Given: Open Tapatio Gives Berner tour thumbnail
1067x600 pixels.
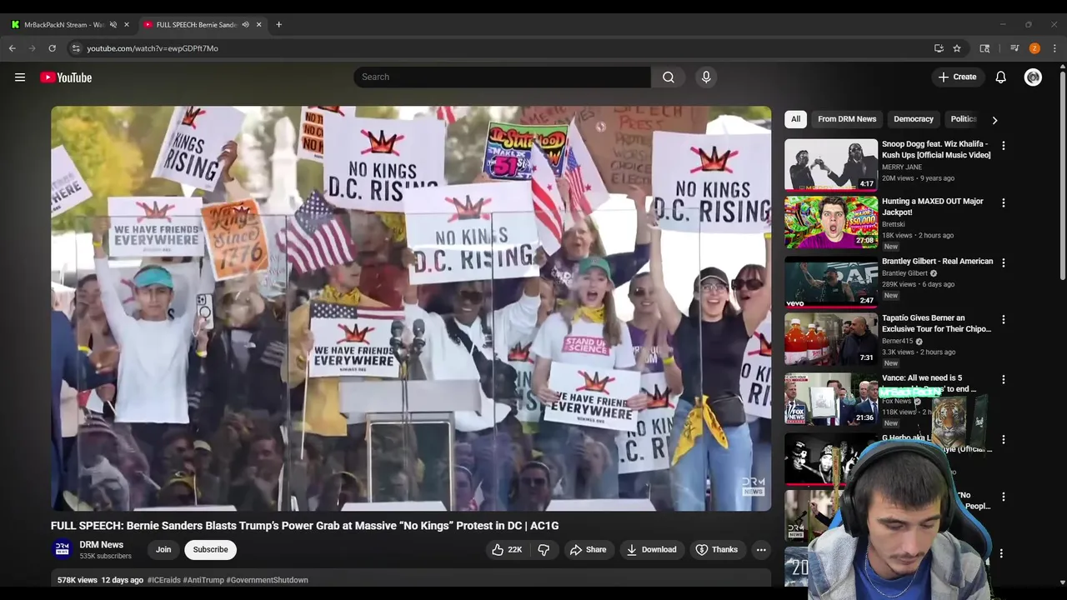Looking at the screenshot, I should 831,339.
